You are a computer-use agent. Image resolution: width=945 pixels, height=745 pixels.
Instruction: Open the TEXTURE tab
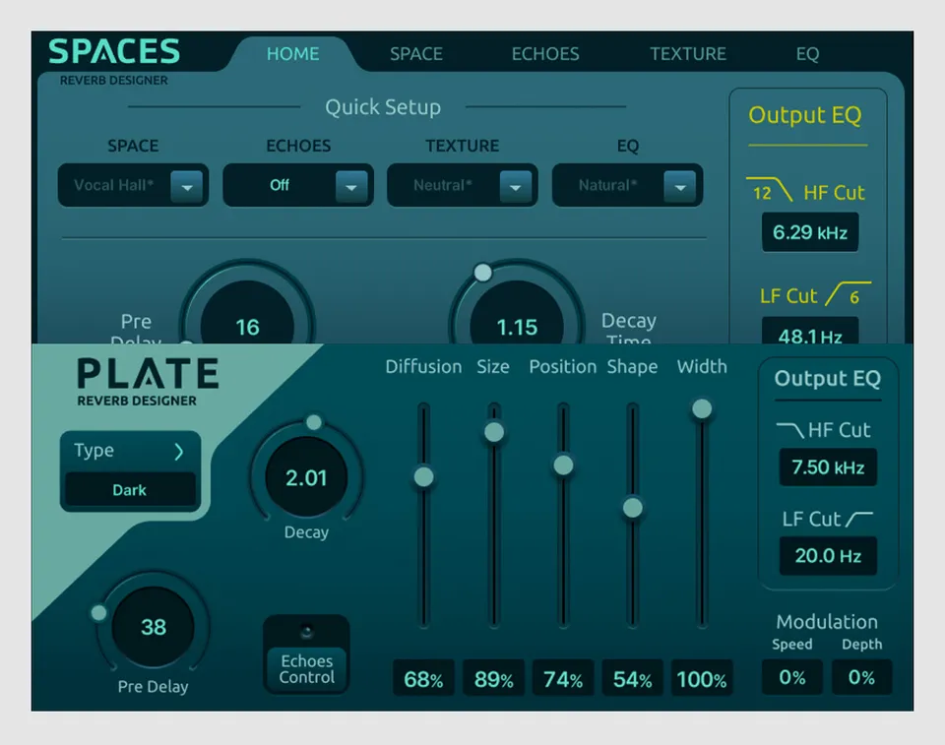tap(688, 54)
